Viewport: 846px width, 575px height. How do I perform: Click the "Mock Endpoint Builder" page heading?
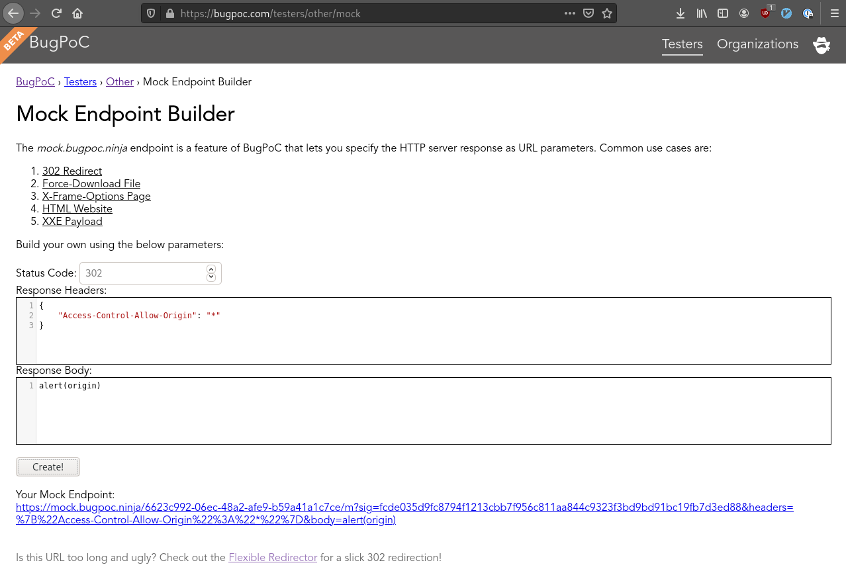(x=125, y=114)
